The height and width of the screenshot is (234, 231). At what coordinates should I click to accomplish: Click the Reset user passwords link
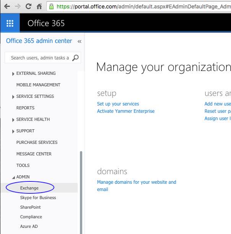click(218, 111)
